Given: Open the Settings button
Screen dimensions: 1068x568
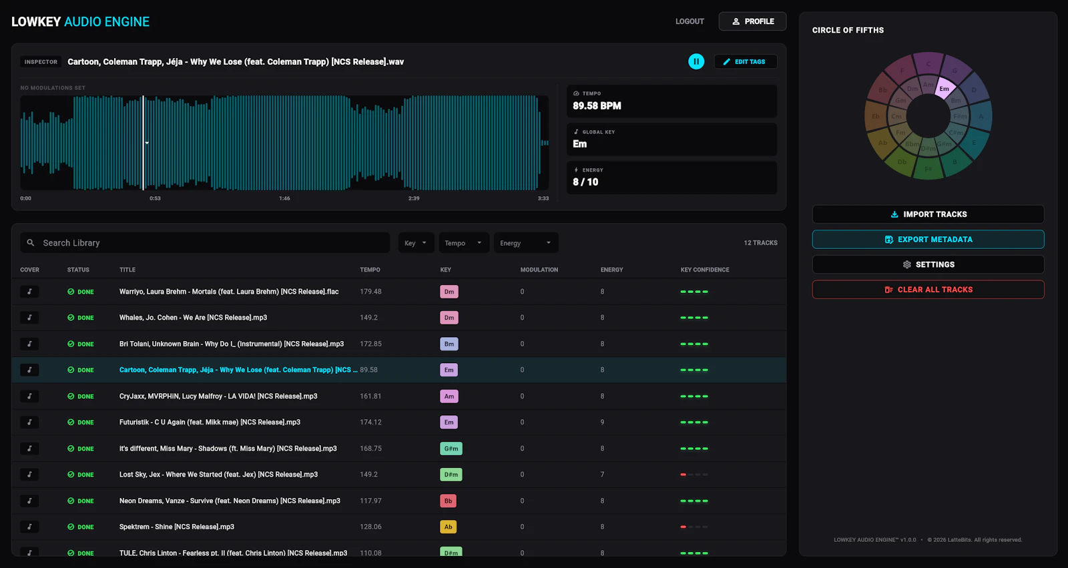Looking at the screenshot, I should (928, 264).
